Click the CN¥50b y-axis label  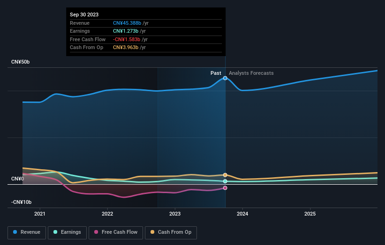(20, 62)
